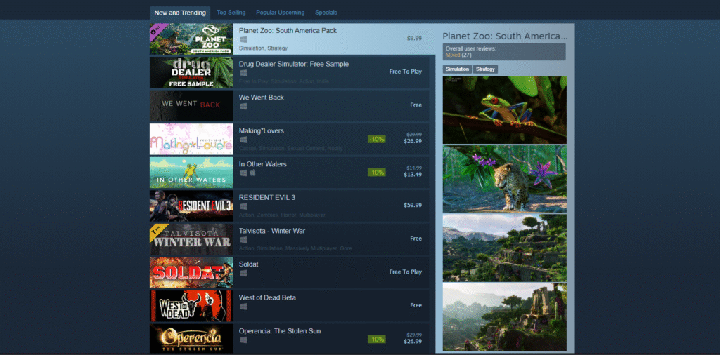This screenshot has width=720, height=355.
Task: Click Windows icon under In Other Waters
Action: tap(243, 173)
